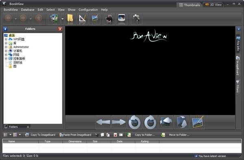Open settings gears icon
The image size is (244, 160).
pyautogui.click(x=137, y=19)
